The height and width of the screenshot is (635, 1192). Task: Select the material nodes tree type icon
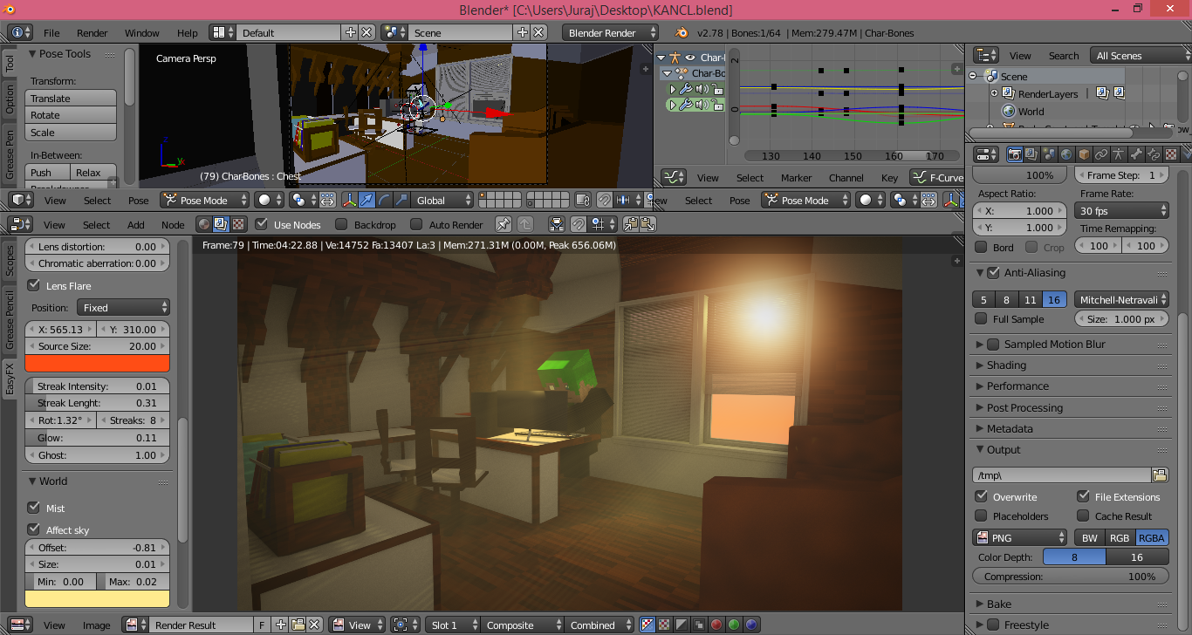203,224
